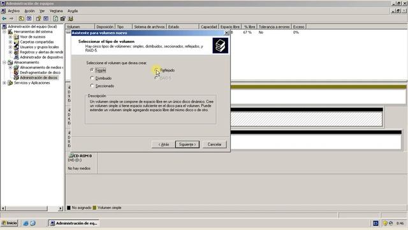Select the Seccionado volume option
408x230 pixels.
[92, 86]
